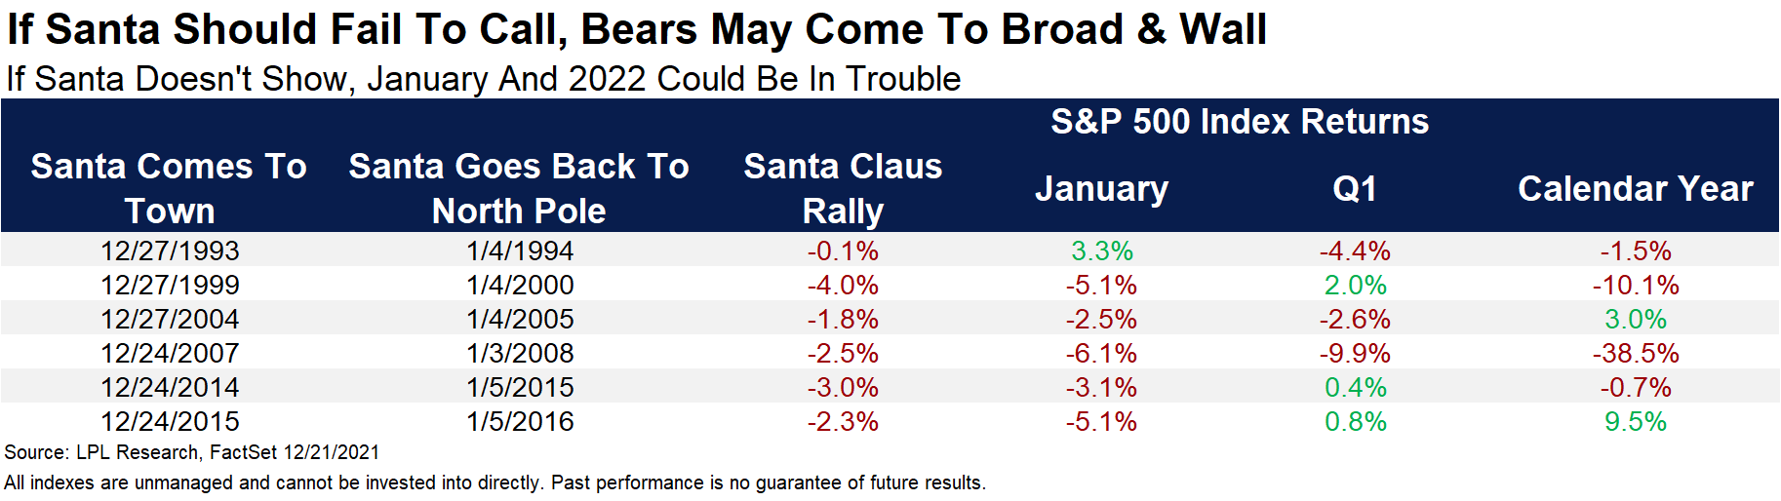The image size is (1781, 501).
Task: Click the unmanaged indexes disclaimer text
Action: [x=495, y=482]
